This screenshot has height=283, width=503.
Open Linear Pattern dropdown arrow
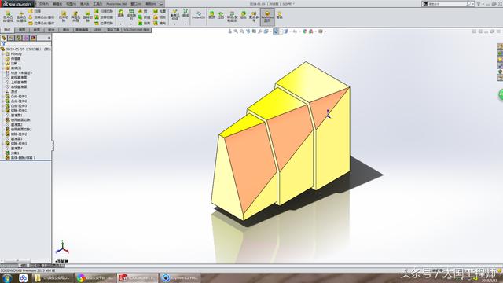[131, 24]
